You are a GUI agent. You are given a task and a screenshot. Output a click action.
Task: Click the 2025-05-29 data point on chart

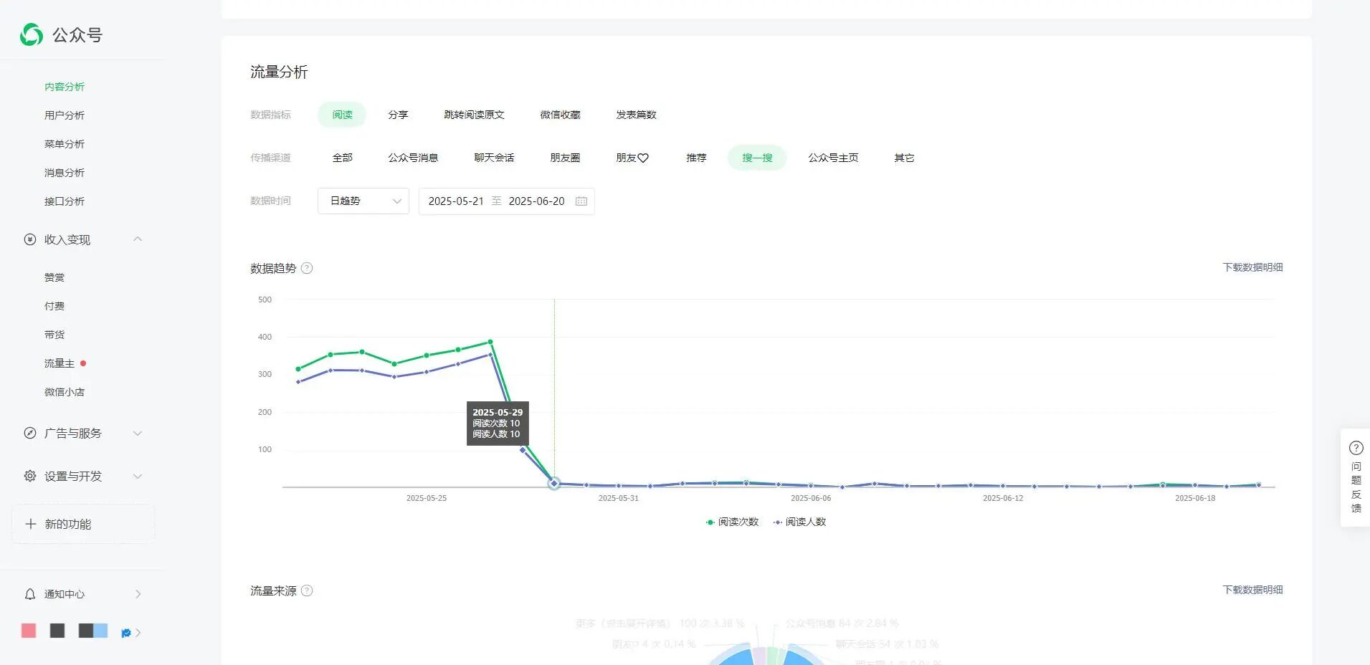[x=554, y=484]
